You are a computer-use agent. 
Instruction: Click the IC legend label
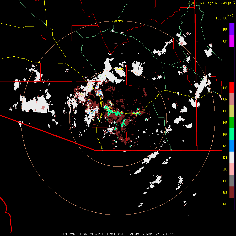225,169
